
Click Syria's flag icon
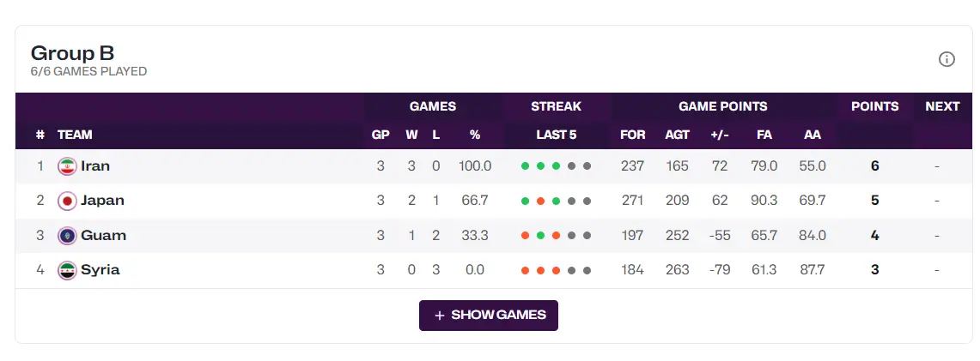[x=67, y=270]
